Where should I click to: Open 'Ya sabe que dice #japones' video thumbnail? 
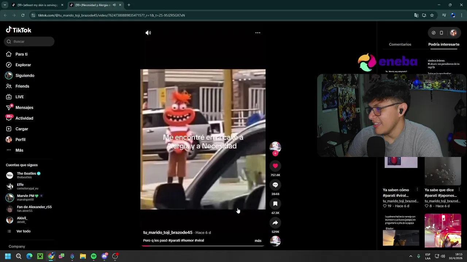tap(443, 171)
